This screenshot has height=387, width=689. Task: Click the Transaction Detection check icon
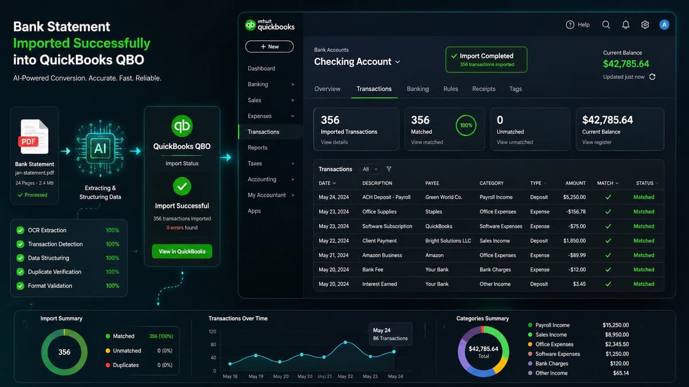click(20, 244)
